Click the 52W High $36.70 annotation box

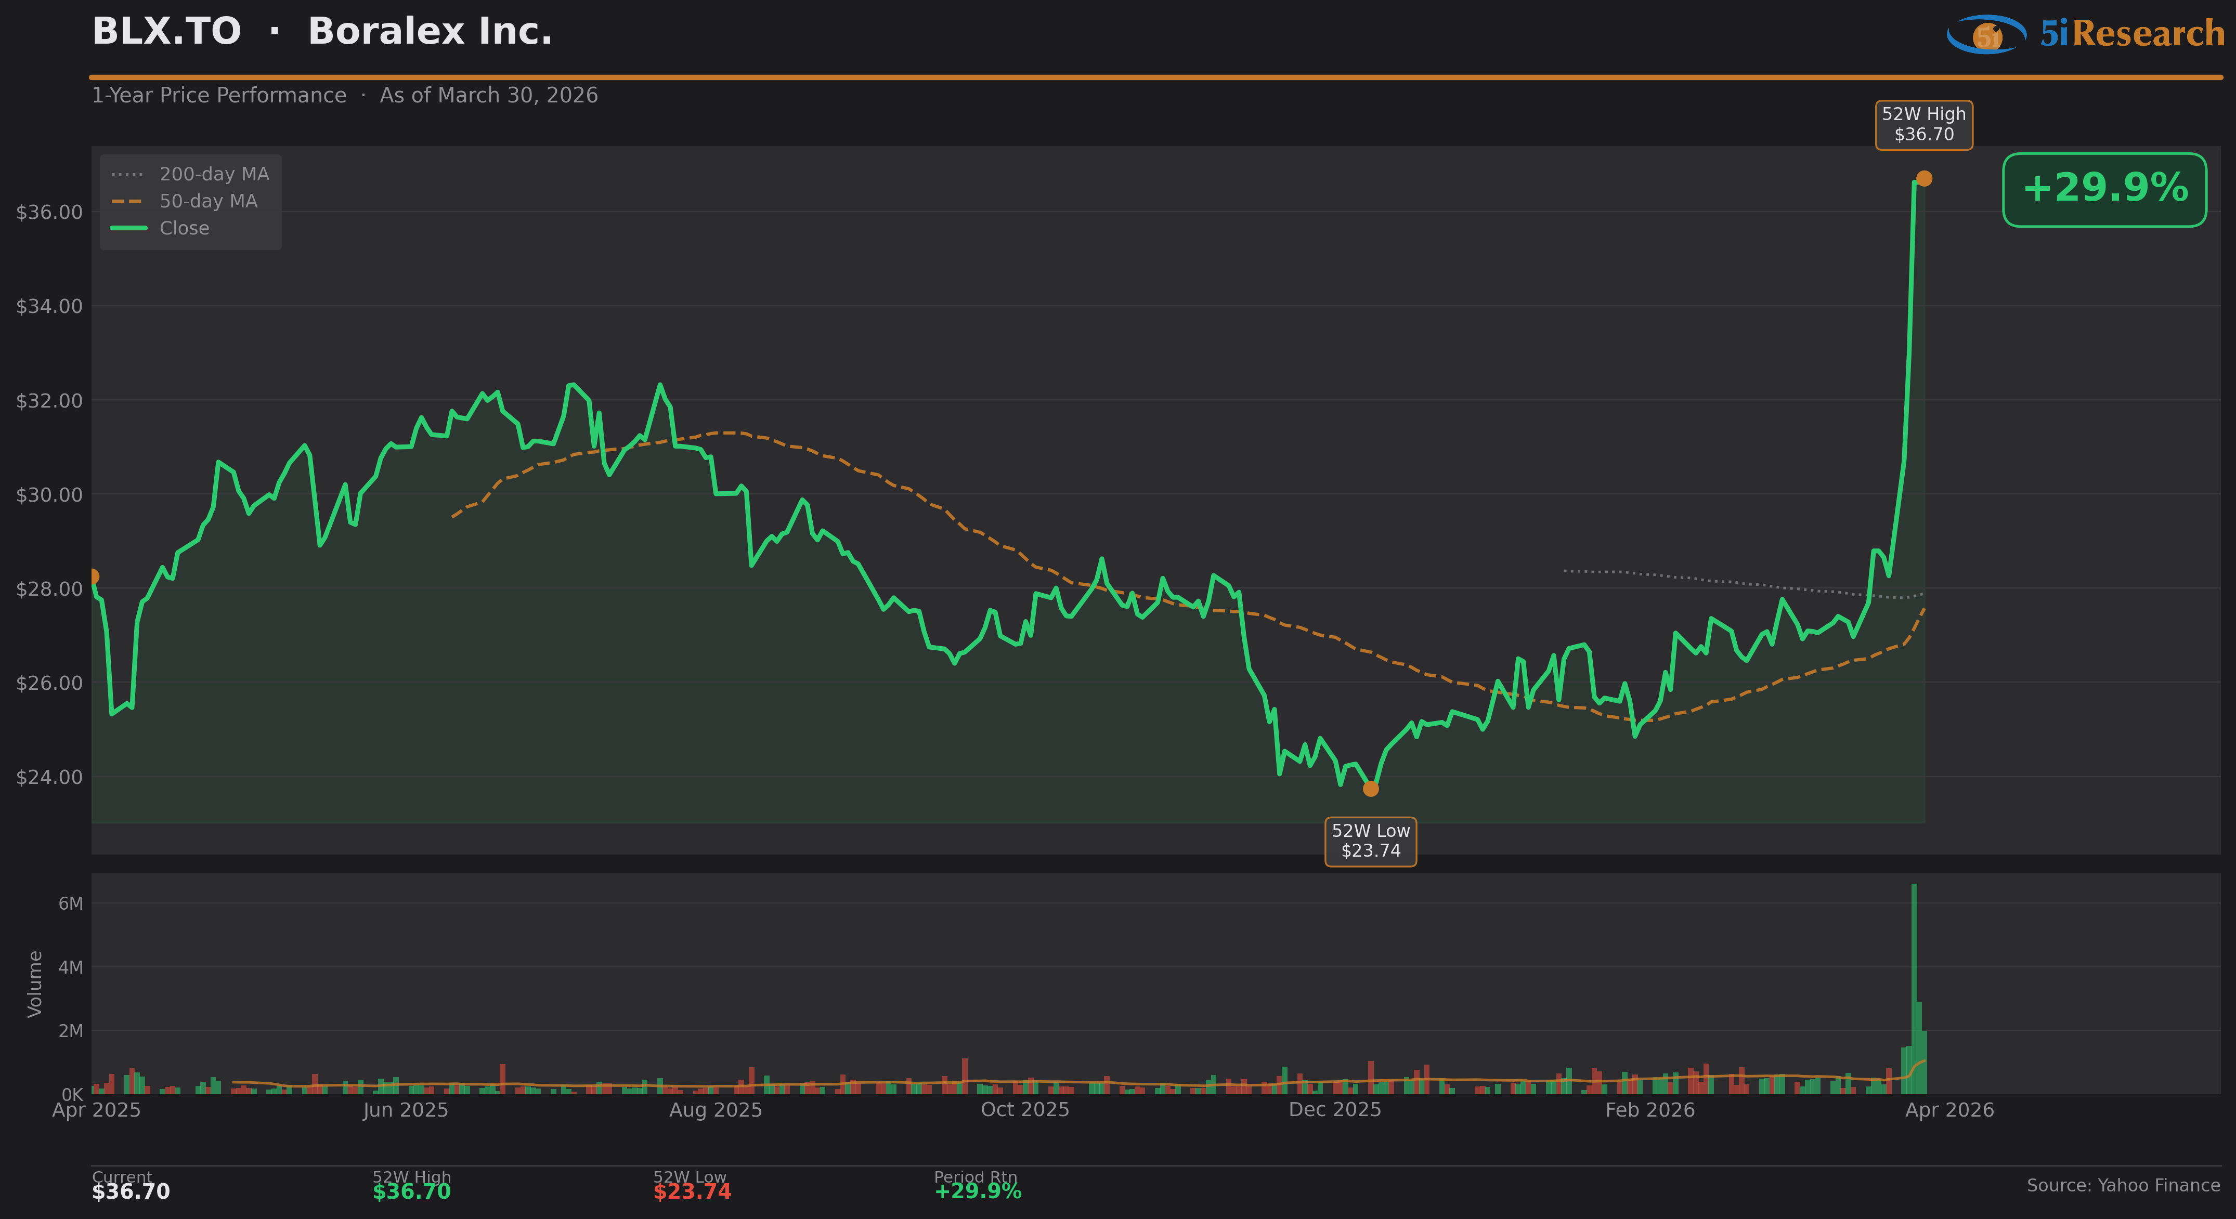click(1923, 125)
